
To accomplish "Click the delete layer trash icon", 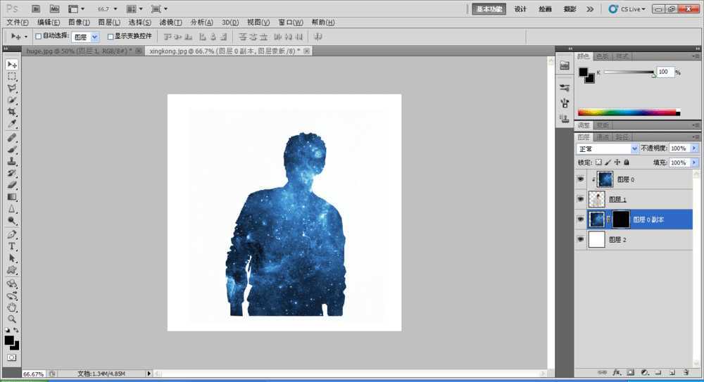I will pyautogui.click(x=685, y=371).
